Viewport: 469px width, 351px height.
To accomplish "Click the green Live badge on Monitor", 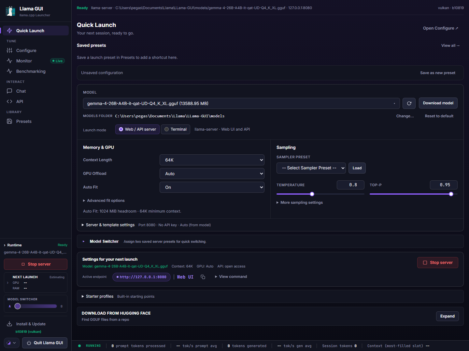I will (58, 61).
